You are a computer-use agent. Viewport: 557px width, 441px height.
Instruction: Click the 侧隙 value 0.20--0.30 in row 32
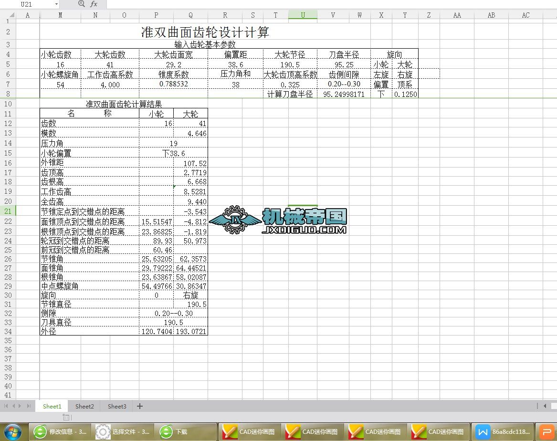(x=173, y=314)
